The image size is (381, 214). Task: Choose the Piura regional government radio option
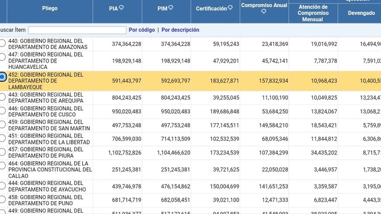(x=2, y=152)
